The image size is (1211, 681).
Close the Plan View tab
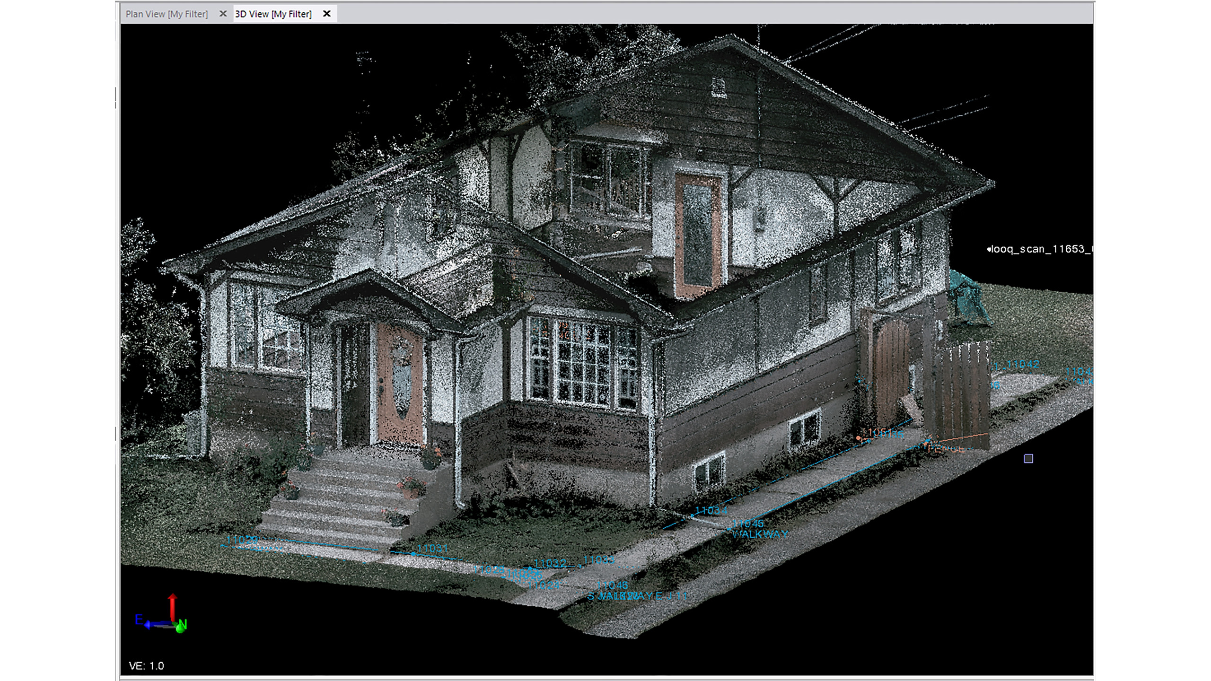(x=222, y=14)
